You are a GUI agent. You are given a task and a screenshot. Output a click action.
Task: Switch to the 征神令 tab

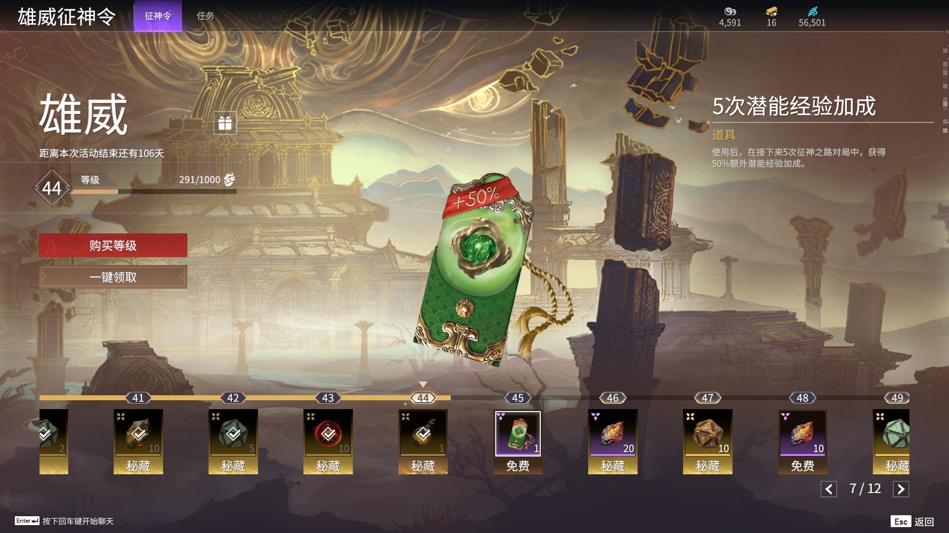[158, 16]
